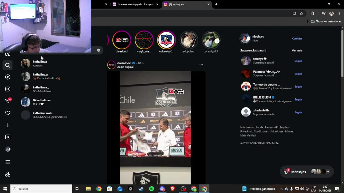Open Task View in taskbar

[77, 189]
